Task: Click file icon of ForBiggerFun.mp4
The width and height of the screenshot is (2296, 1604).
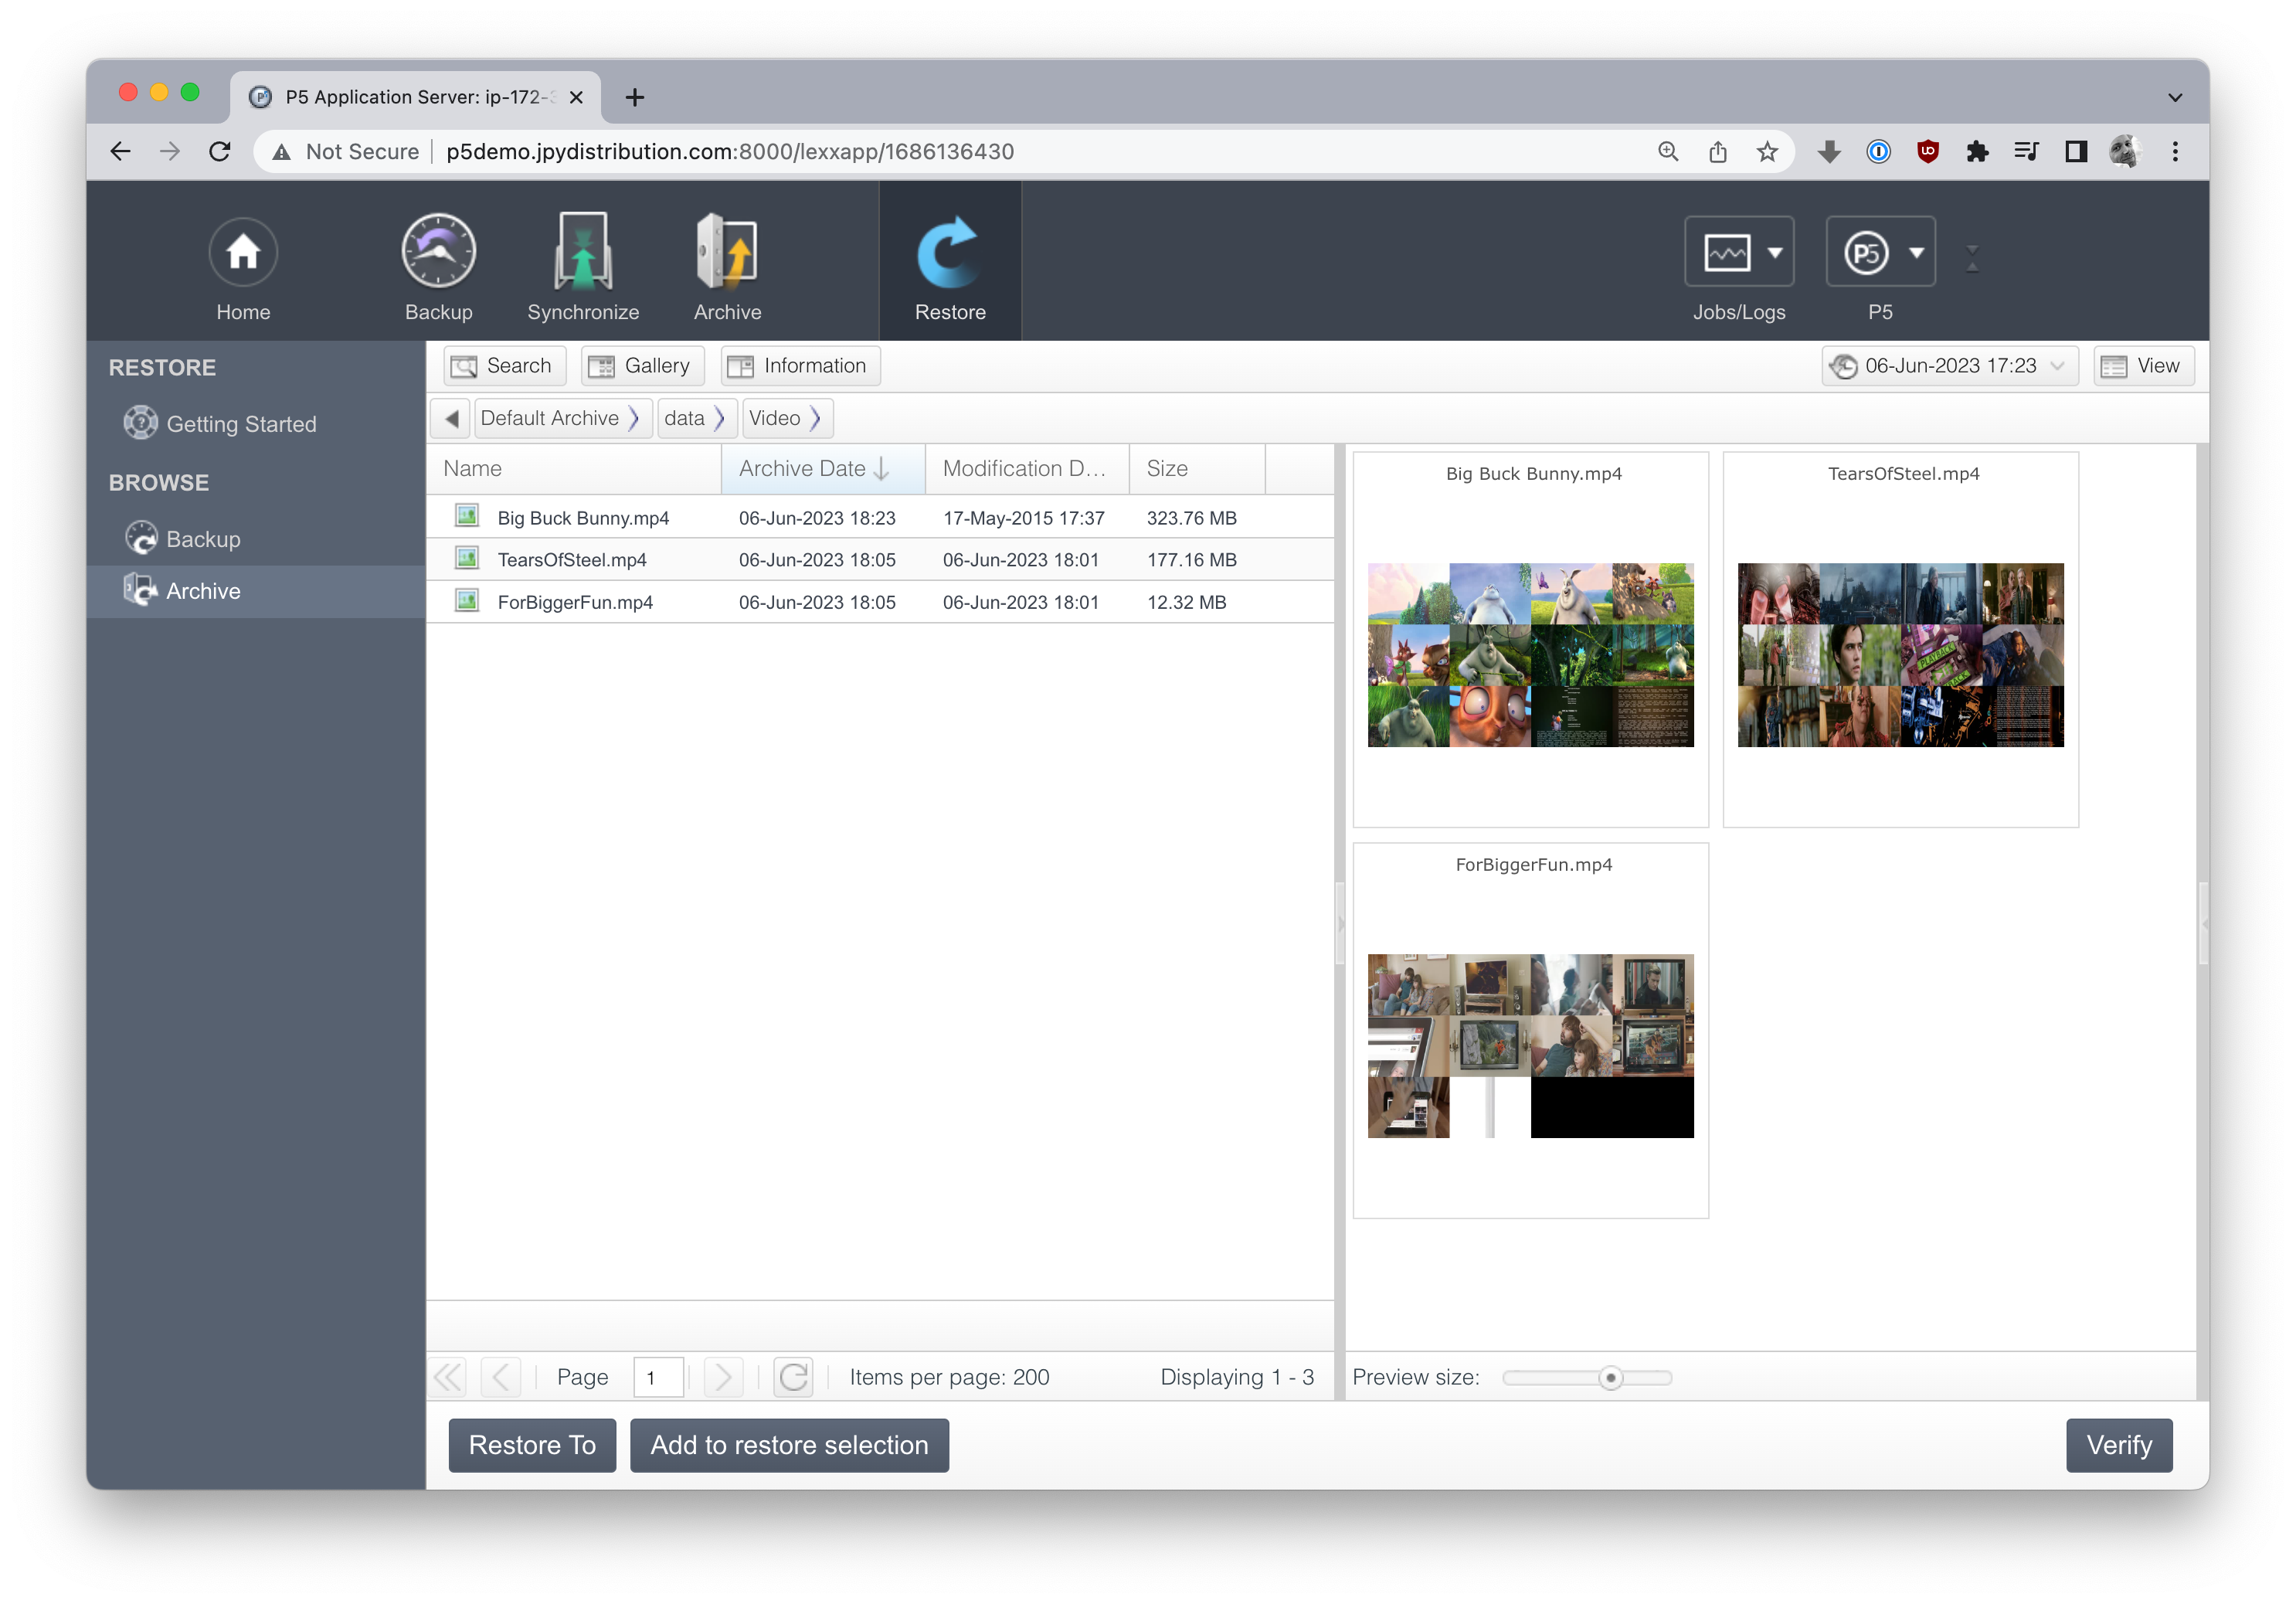Action: click(x=466, y=600)
